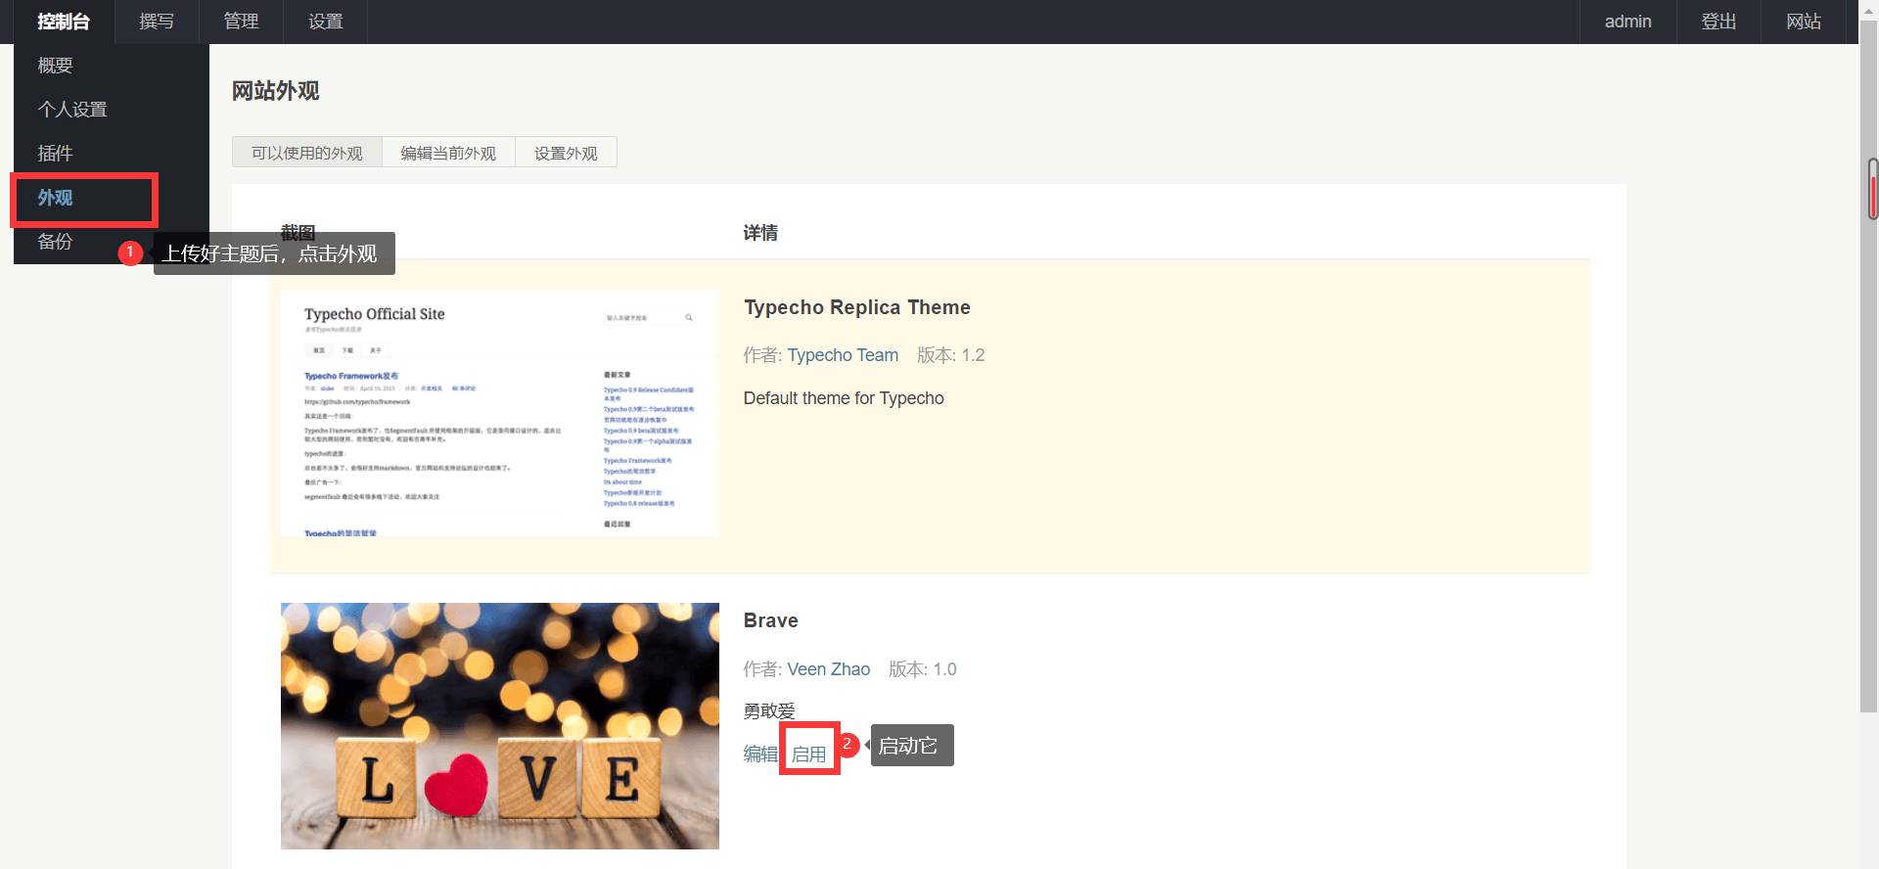The width and height of the screenshot is (1879, 869).
Task: Click 登出 to log out
Action: (x=1719, y=22)
